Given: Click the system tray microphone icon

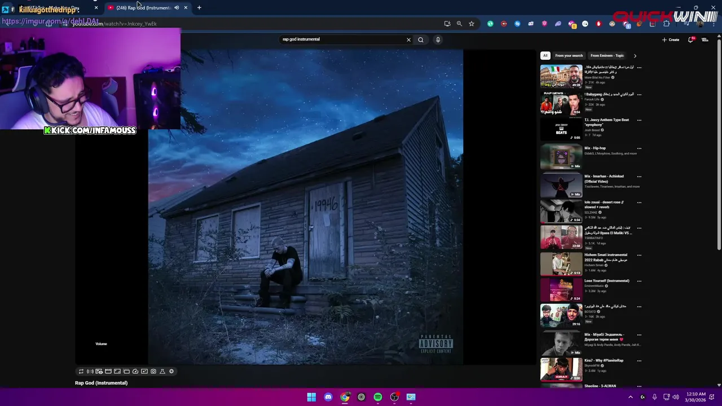Looking at the screenshot, I should 654,397.
